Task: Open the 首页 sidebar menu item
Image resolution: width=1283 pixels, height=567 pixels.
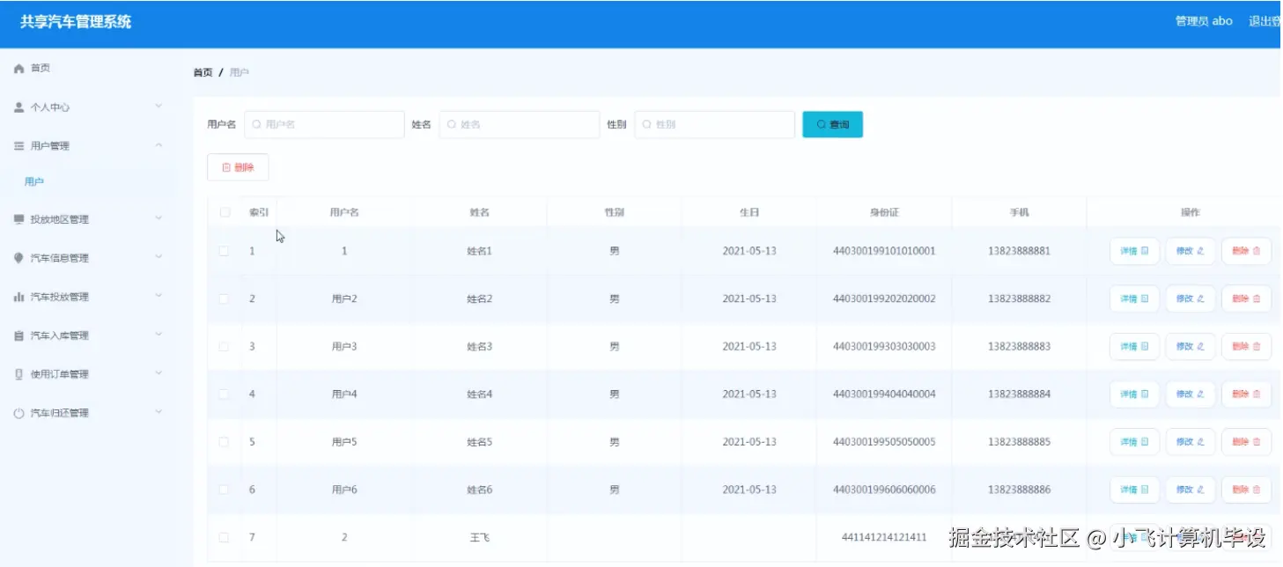Action: click(x=88, y=69)
